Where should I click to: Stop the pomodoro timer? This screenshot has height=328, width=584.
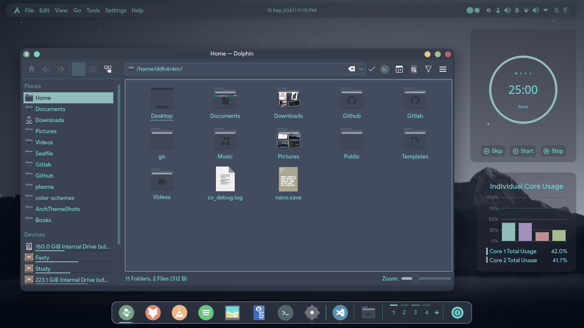point(553,151)
